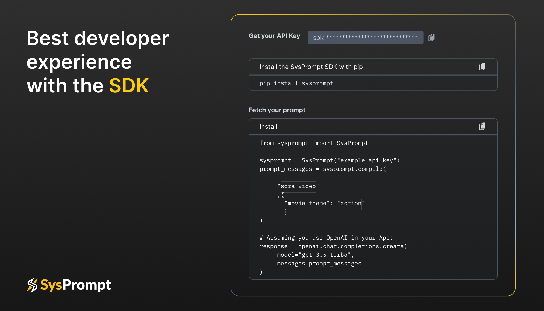This screenshot has width=544, height=311.
Task: Click the sora_video highlighted prompt name
Action: [x=298, y=187]
